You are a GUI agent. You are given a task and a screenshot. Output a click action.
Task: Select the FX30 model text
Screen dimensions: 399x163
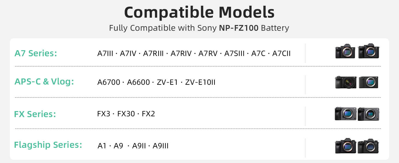point(126,114)
